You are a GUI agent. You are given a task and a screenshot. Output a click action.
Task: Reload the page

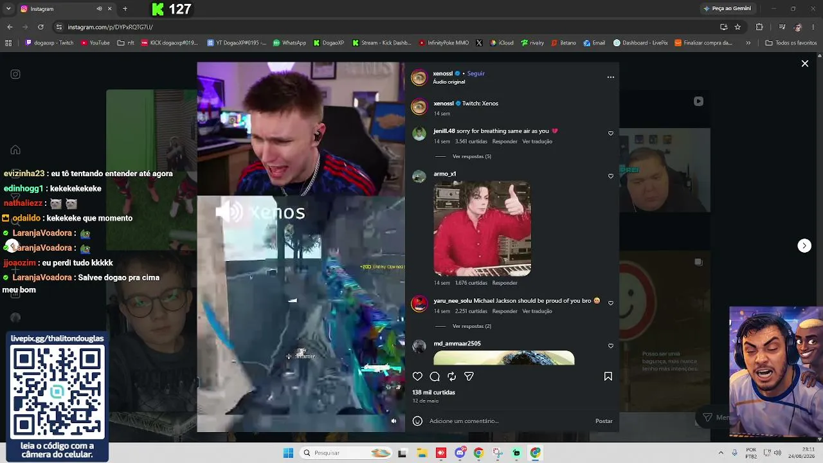coord(41,27)
